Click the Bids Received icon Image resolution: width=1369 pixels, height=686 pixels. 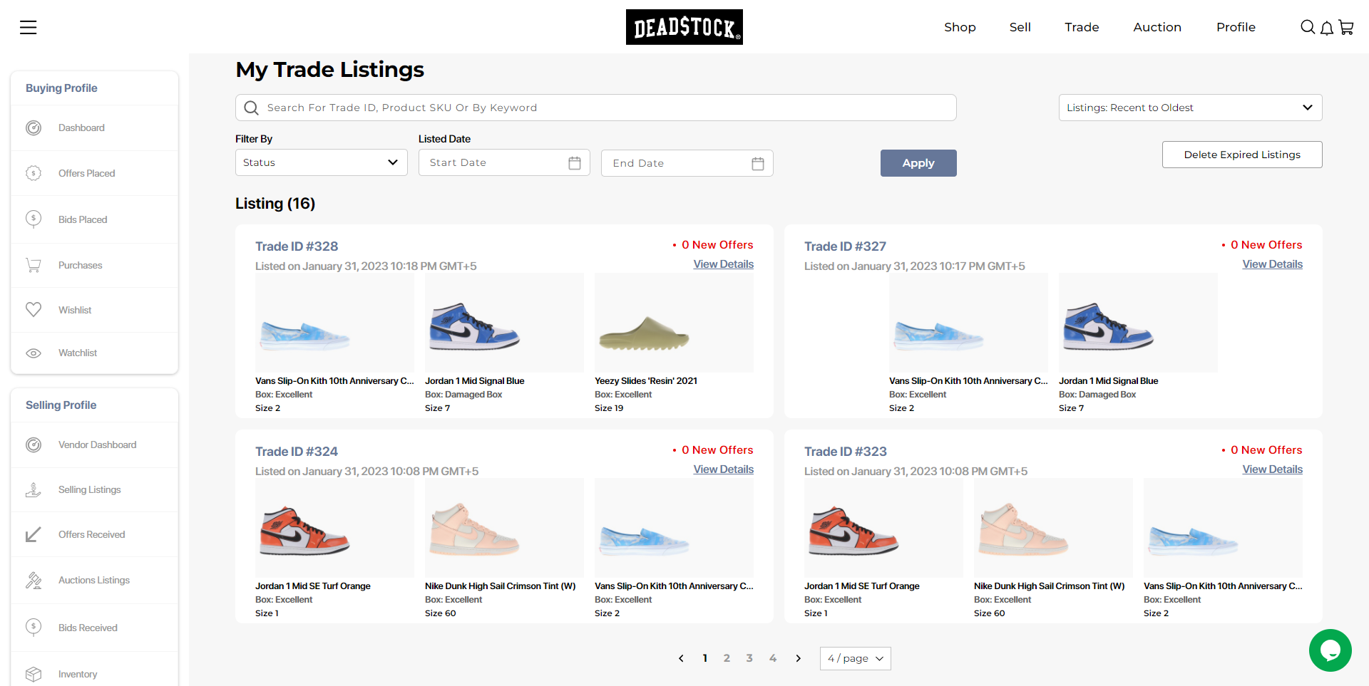pos(34,627)
